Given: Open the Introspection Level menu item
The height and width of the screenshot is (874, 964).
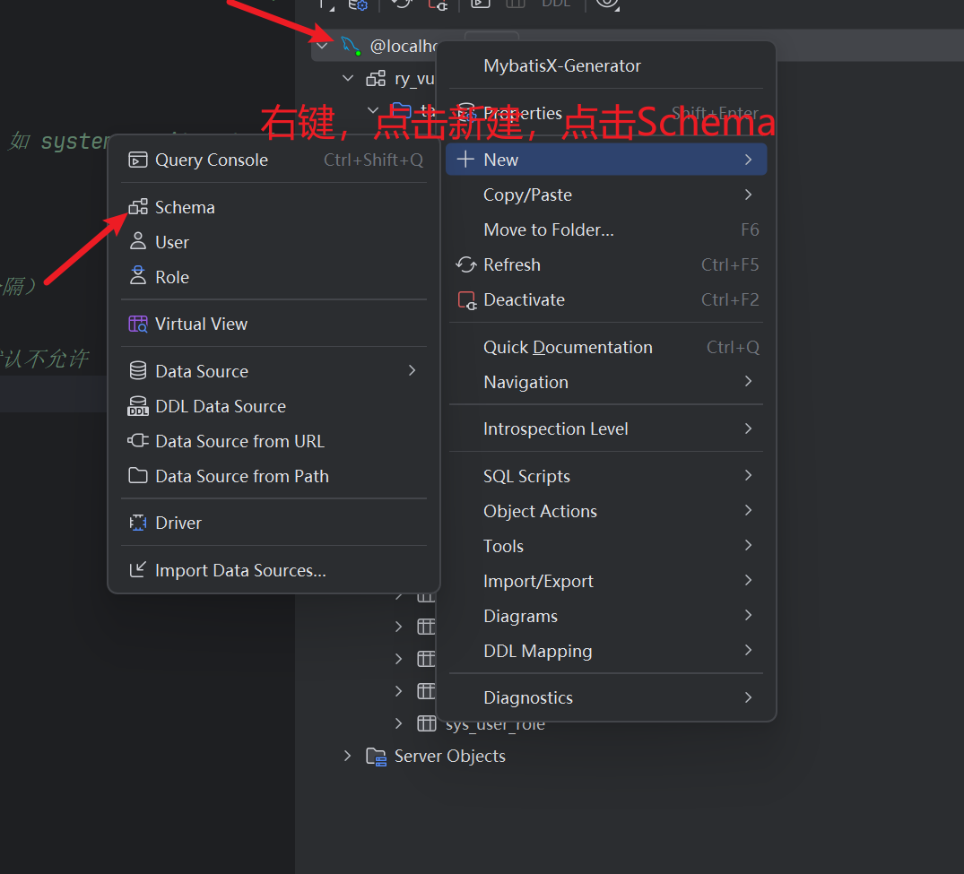Looking at the screenshot, I should tap(606, 428).
